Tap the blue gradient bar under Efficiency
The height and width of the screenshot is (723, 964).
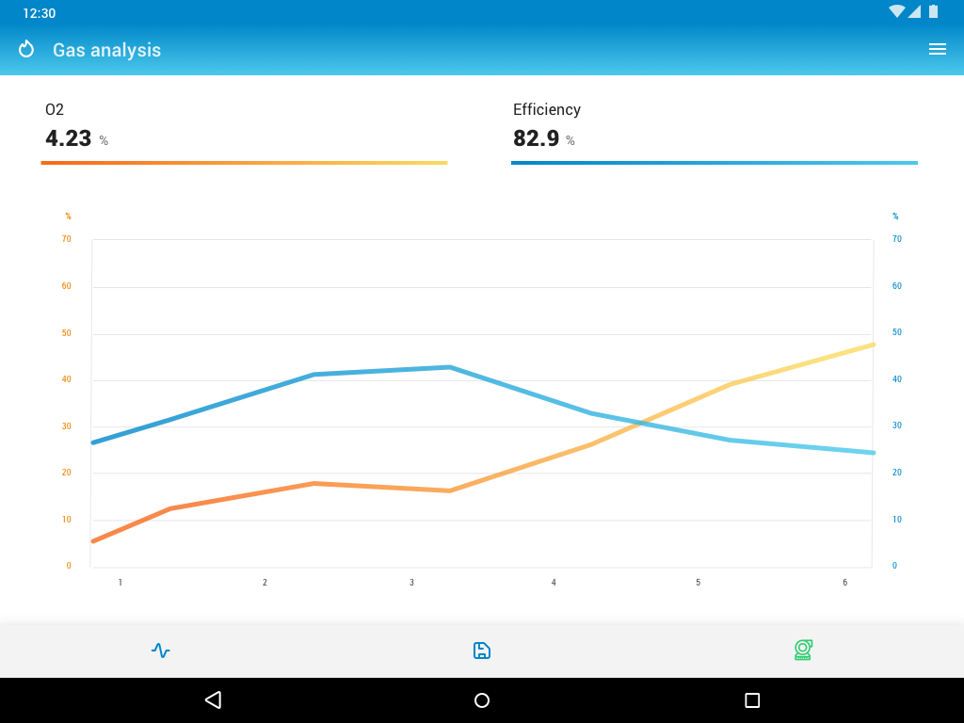715,163
